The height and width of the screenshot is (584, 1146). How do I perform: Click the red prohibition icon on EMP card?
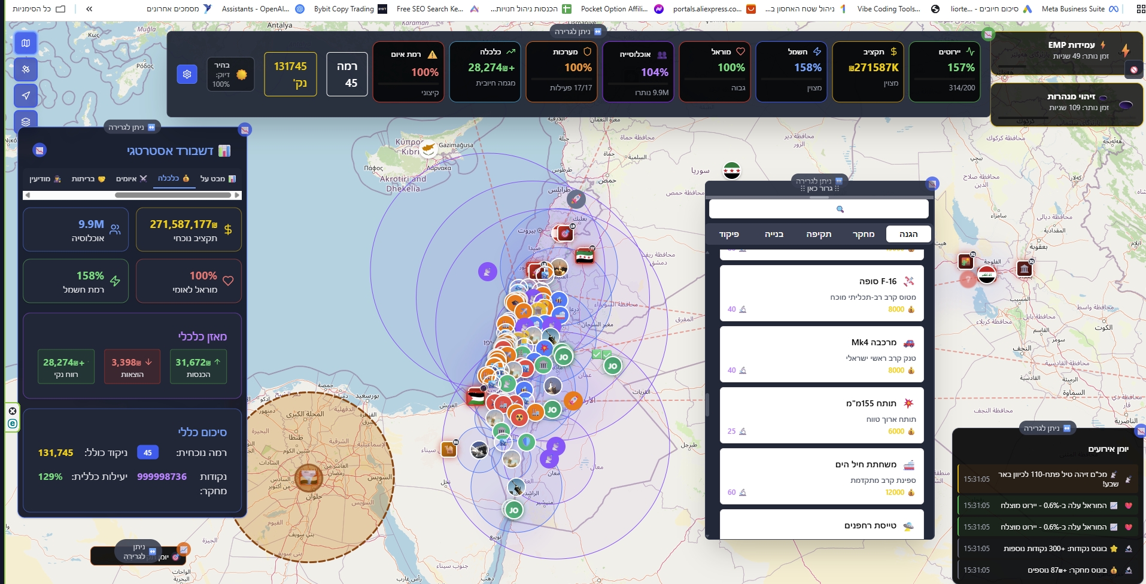(1133, 69)
